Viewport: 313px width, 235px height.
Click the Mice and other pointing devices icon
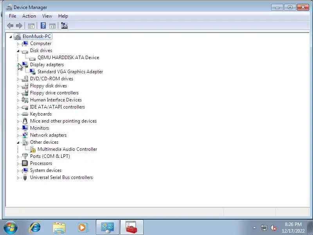point(25,121)
